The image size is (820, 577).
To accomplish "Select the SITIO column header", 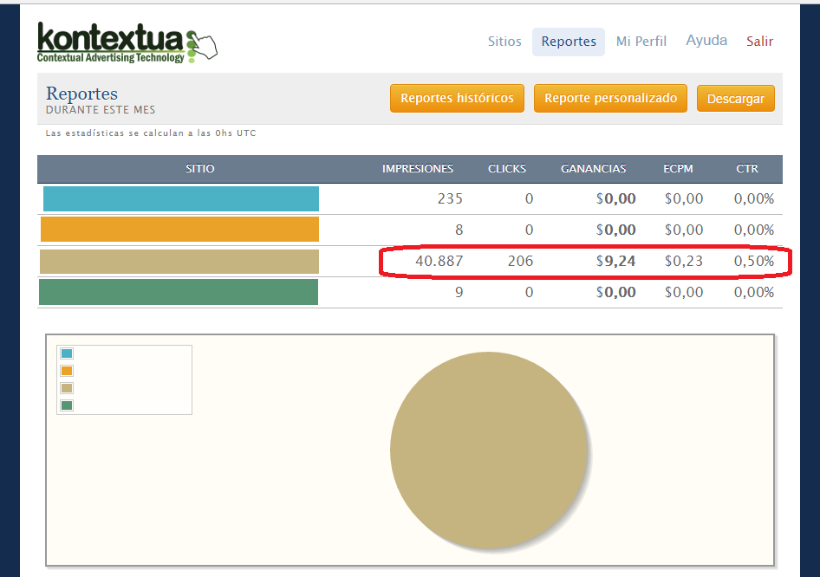I will [199, 169].
